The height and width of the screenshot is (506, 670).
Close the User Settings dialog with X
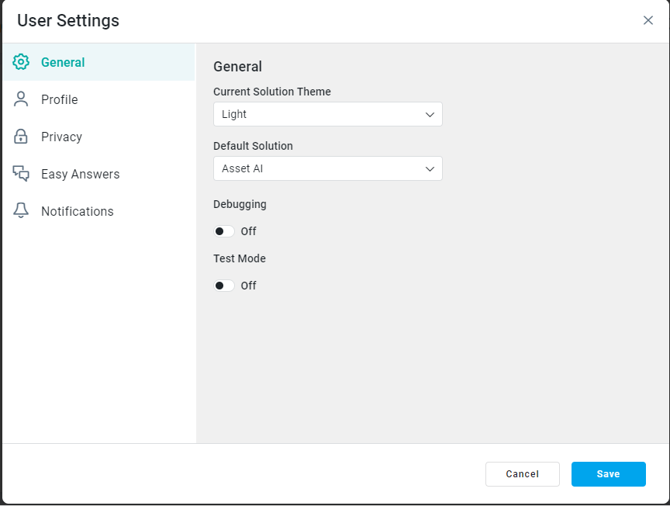648,20
